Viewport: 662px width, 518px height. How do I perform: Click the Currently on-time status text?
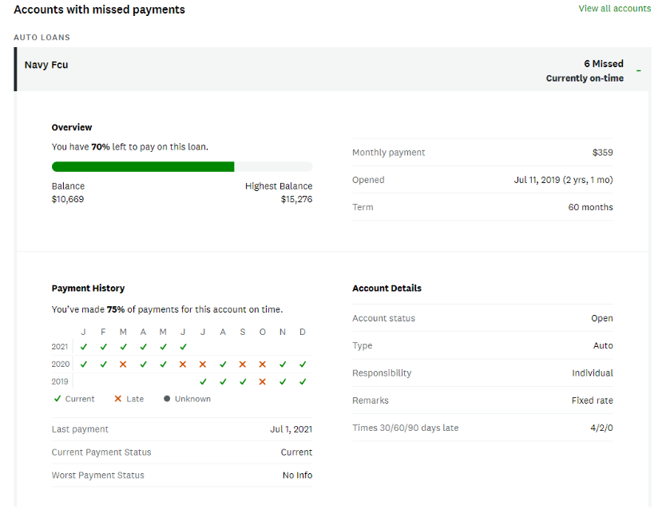tap(585, 78)
